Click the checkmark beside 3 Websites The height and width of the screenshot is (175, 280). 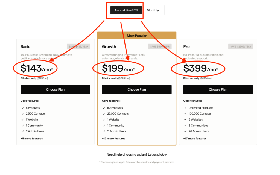(x=185, y=120)
